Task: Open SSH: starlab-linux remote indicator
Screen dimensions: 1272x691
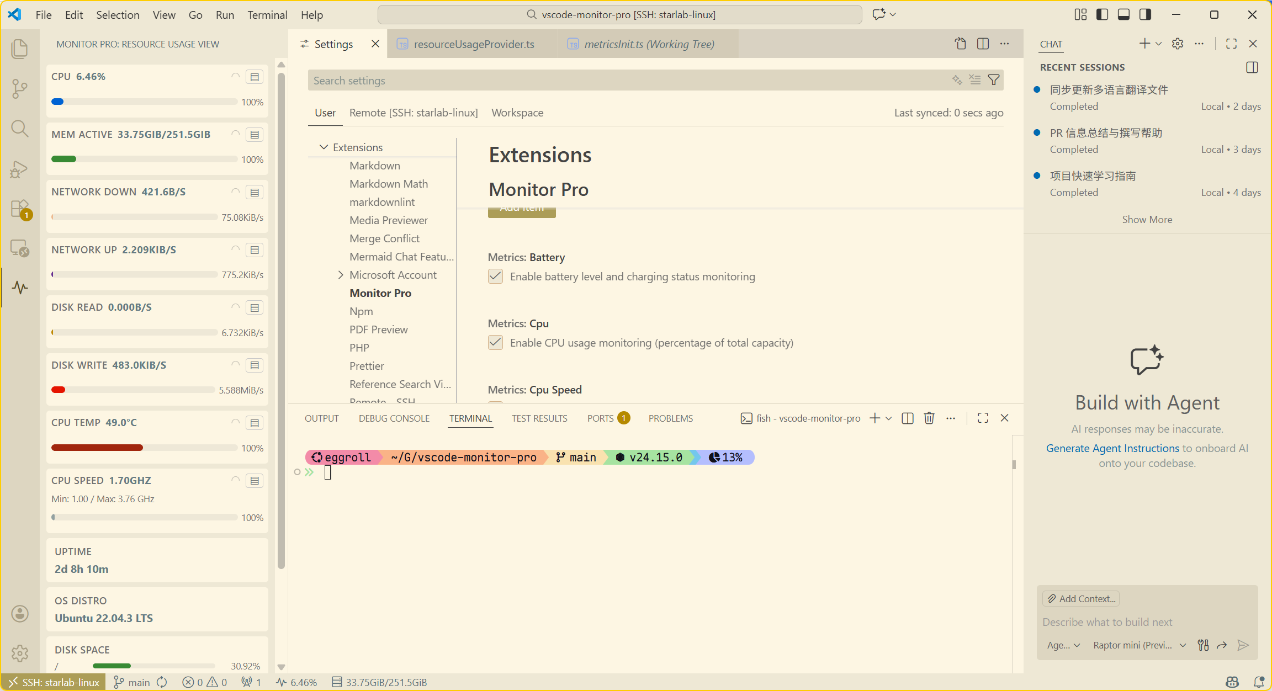Action: [54, 683]
